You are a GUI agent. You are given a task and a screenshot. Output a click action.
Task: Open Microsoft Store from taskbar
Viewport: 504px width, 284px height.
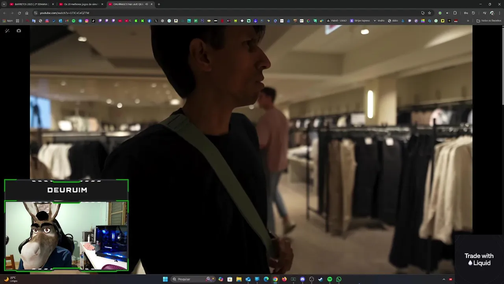coord(230,279)
